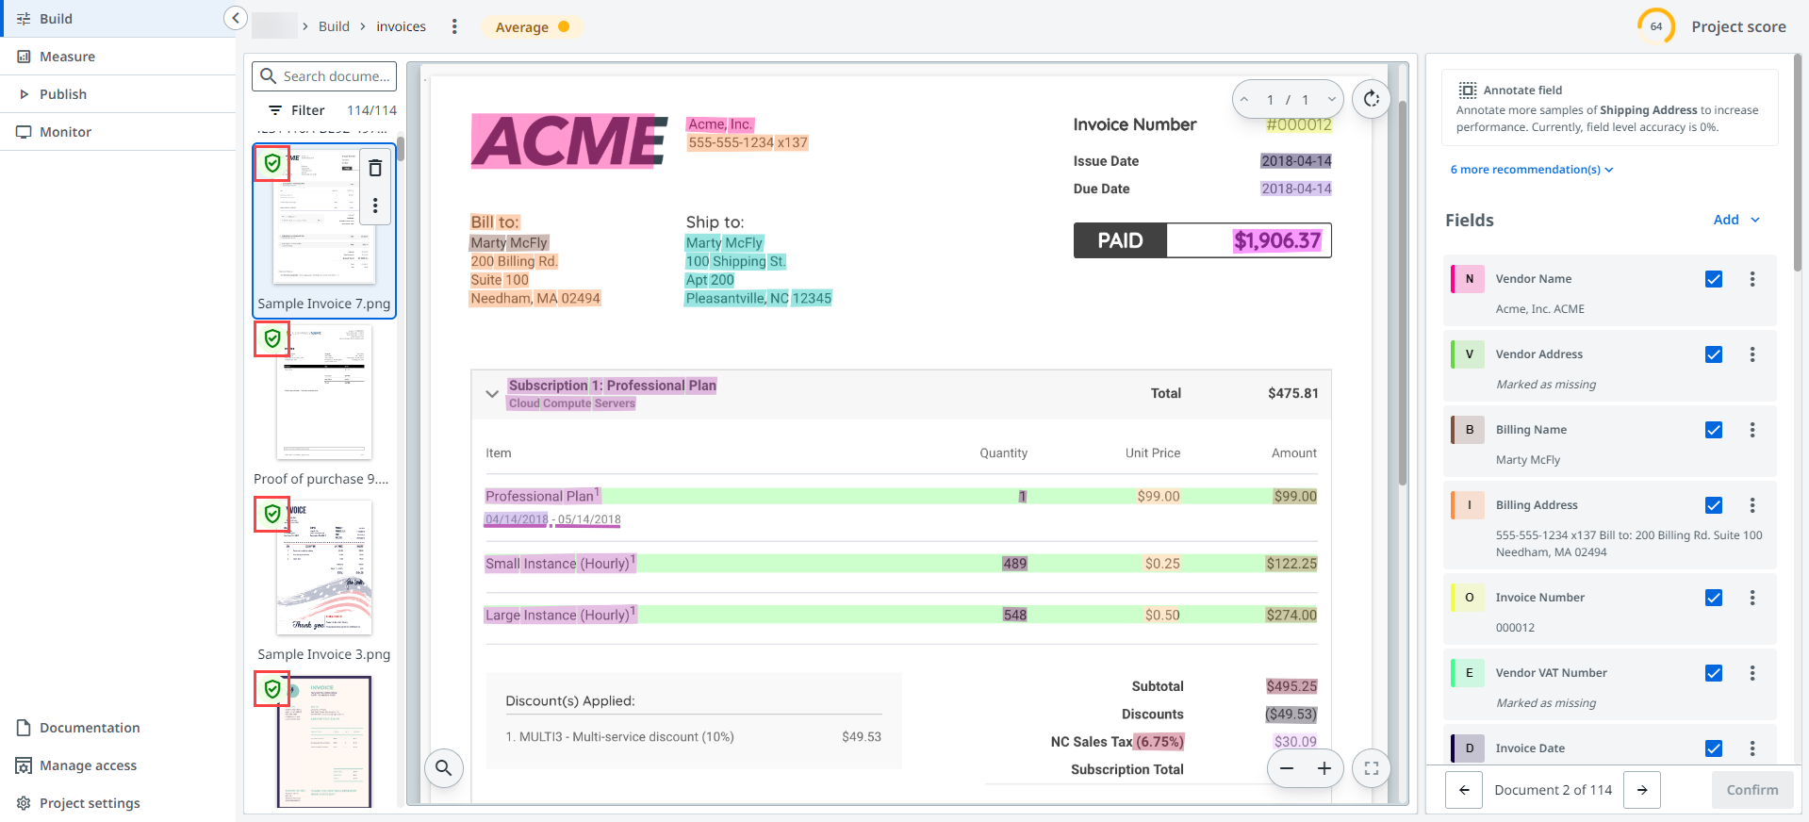Select the pink Vendor Name color tag
Image resolution: width=1809 pixels, height=822 pixels.
[x=1468, y=279]
